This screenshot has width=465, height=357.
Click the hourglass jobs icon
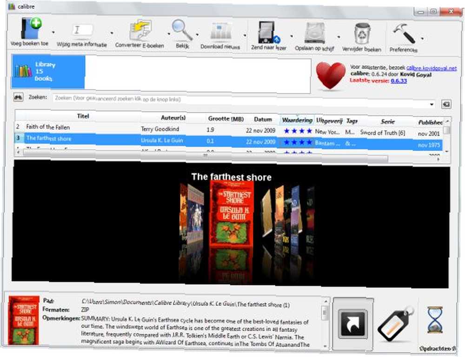point(435,320)
